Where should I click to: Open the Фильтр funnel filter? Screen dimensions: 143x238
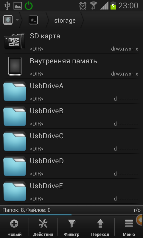[71, 227]
